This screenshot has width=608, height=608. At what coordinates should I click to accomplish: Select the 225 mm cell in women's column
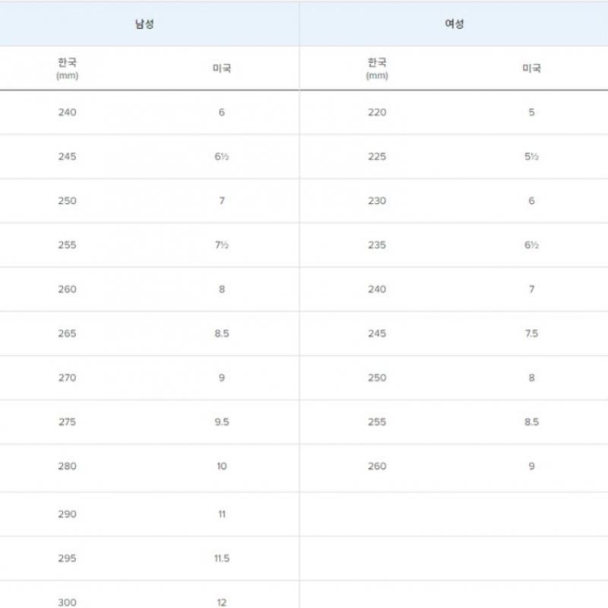pos(377,157)
